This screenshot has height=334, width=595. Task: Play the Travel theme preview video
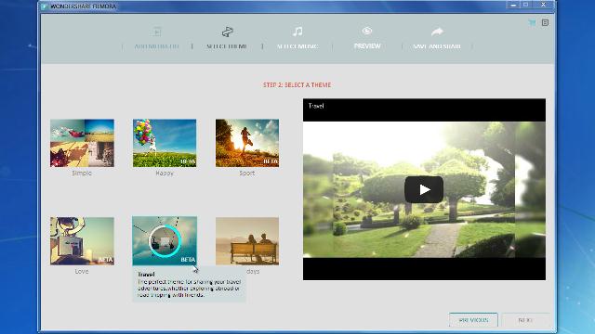pyautogui.click(x=424, y=189)
